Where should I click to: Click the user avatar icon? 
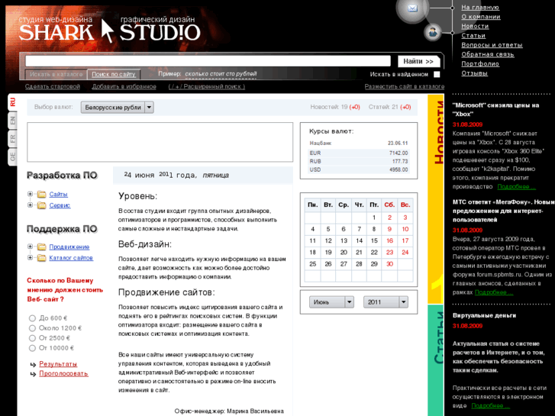coord(432,33)
